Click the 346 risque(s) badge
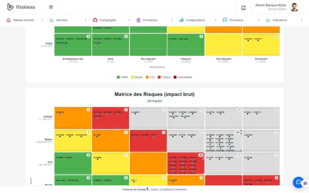Viewport: 309px width, 193px height. point(154,101)
